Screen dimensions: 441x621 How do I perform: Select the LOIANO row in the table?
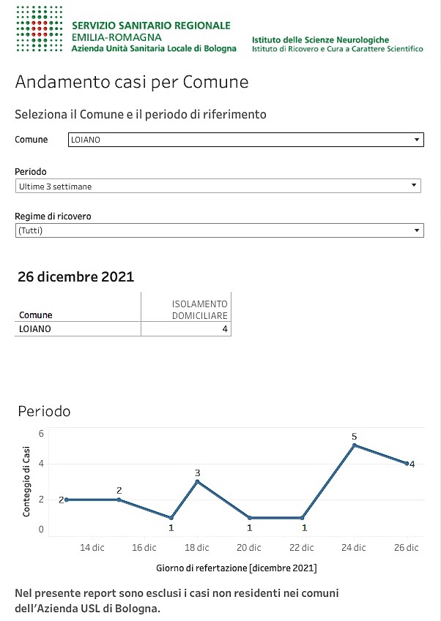123,328
